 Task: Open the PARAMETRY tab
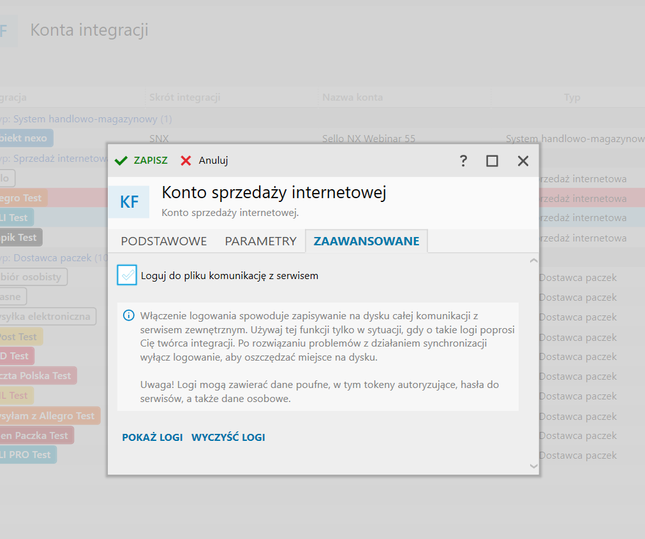[260, 241]
